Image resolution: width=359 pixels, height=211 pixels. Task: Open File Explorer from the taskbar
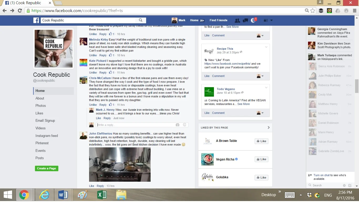click(x=121, y=195)
